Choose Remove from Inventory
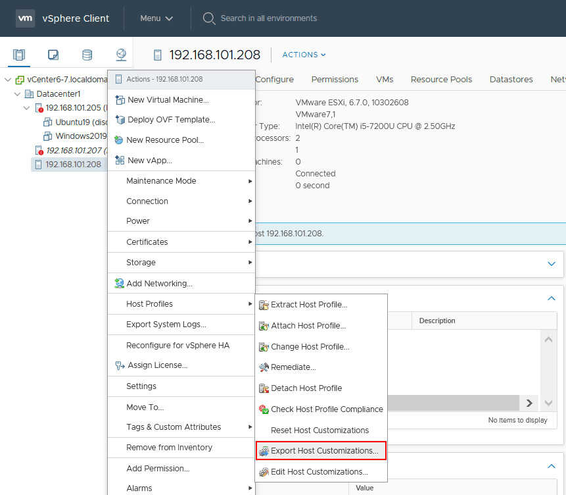This screenshot has height=495, width=566. (181, 448)
